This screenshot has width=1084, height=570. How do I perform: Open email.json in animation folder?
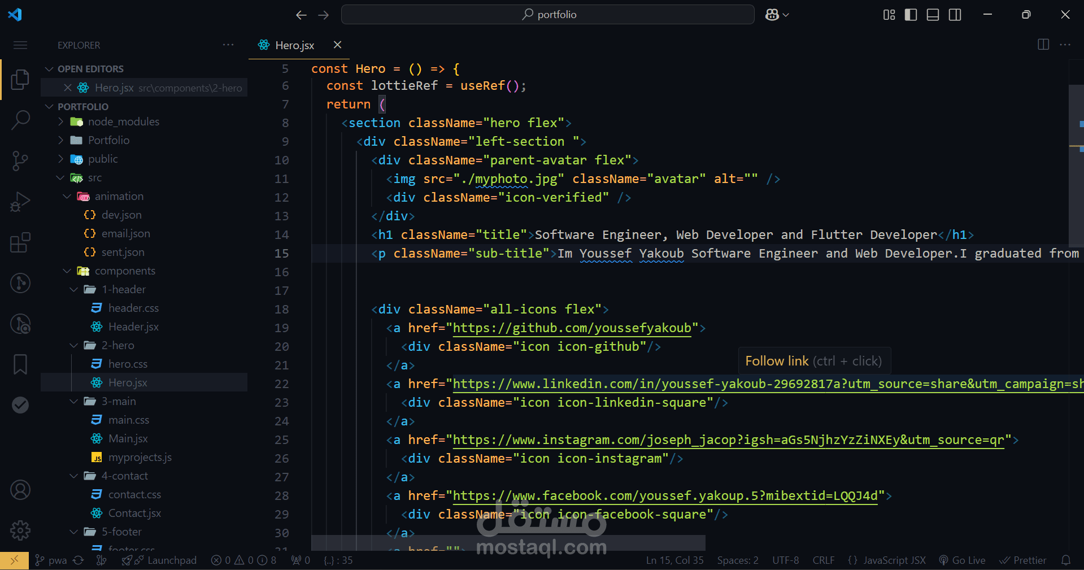pyautogui.click(x=125, y=233)
